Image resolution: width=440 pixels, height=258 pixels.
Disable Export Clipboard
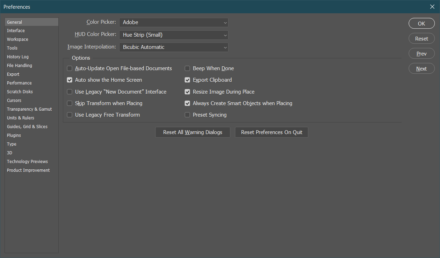point(187,80)
